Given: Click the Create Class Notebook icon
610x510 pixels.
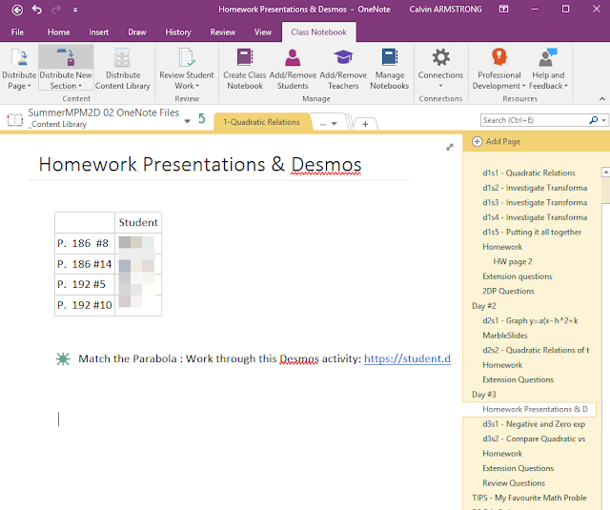Looking at the screenshot, I should point(245,57).
